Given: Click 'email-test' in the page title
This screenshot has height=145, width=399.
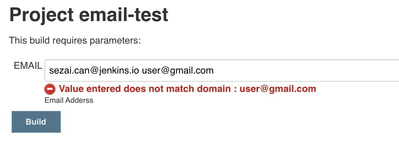Looking at the screenshot, I should coord(124,15).
